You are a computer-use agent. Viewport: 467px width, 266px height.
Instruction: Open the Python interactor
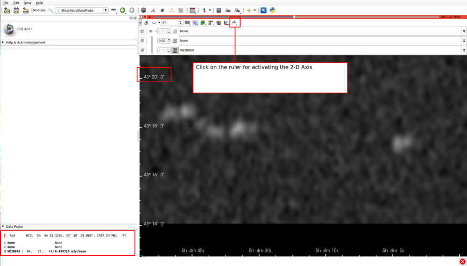point(273,10)
